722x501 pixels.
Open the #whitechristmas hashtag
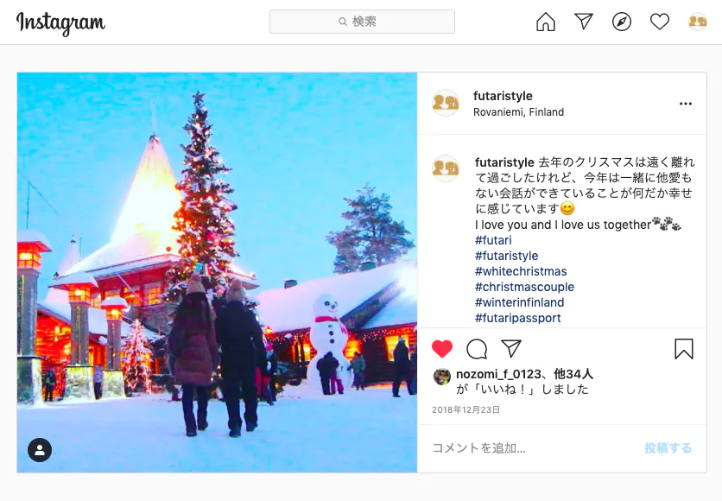[x=521, y=271]
